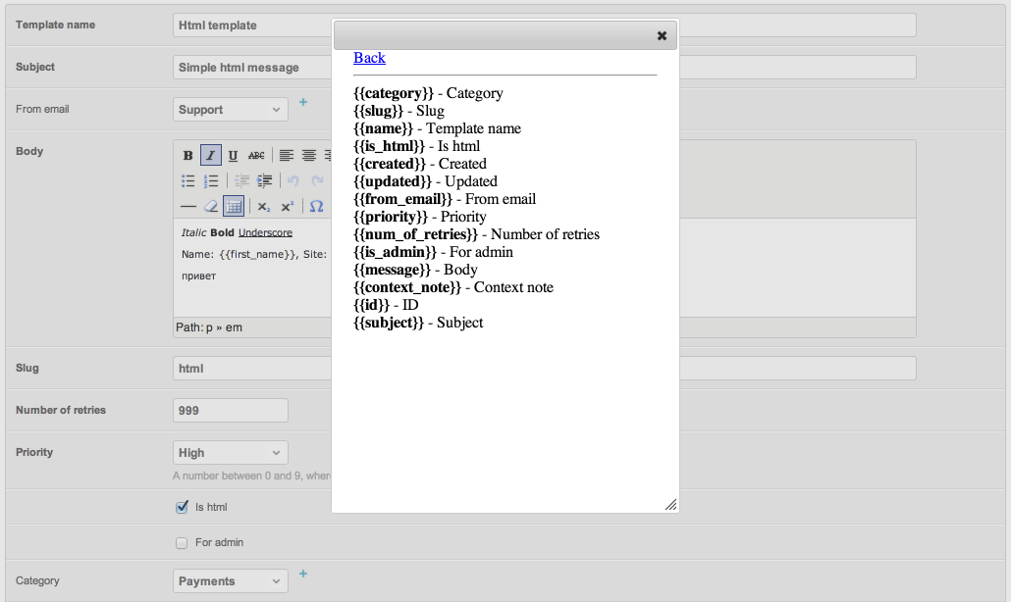This screenshot has height=602, width=1011.
Task: Toggle Bold formatting in body editor
Action: (187, 155)
